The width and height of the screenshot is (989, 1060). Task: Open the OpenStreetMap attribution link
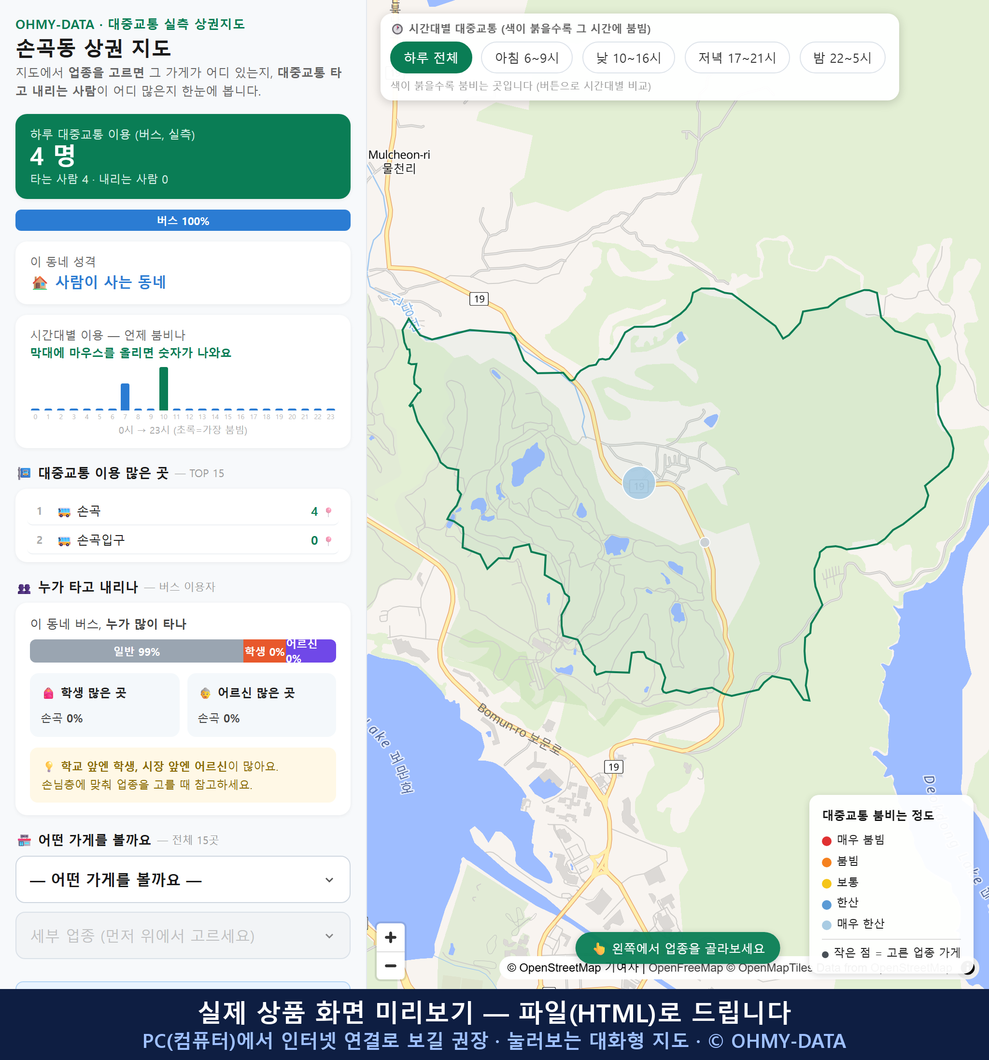[x=554, y=968]
